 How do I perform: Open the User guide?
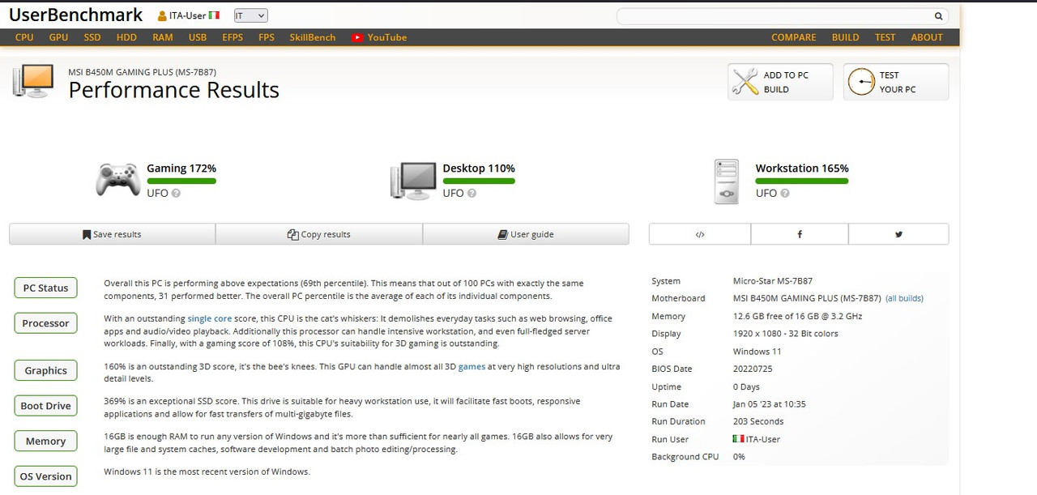[526, 234]
